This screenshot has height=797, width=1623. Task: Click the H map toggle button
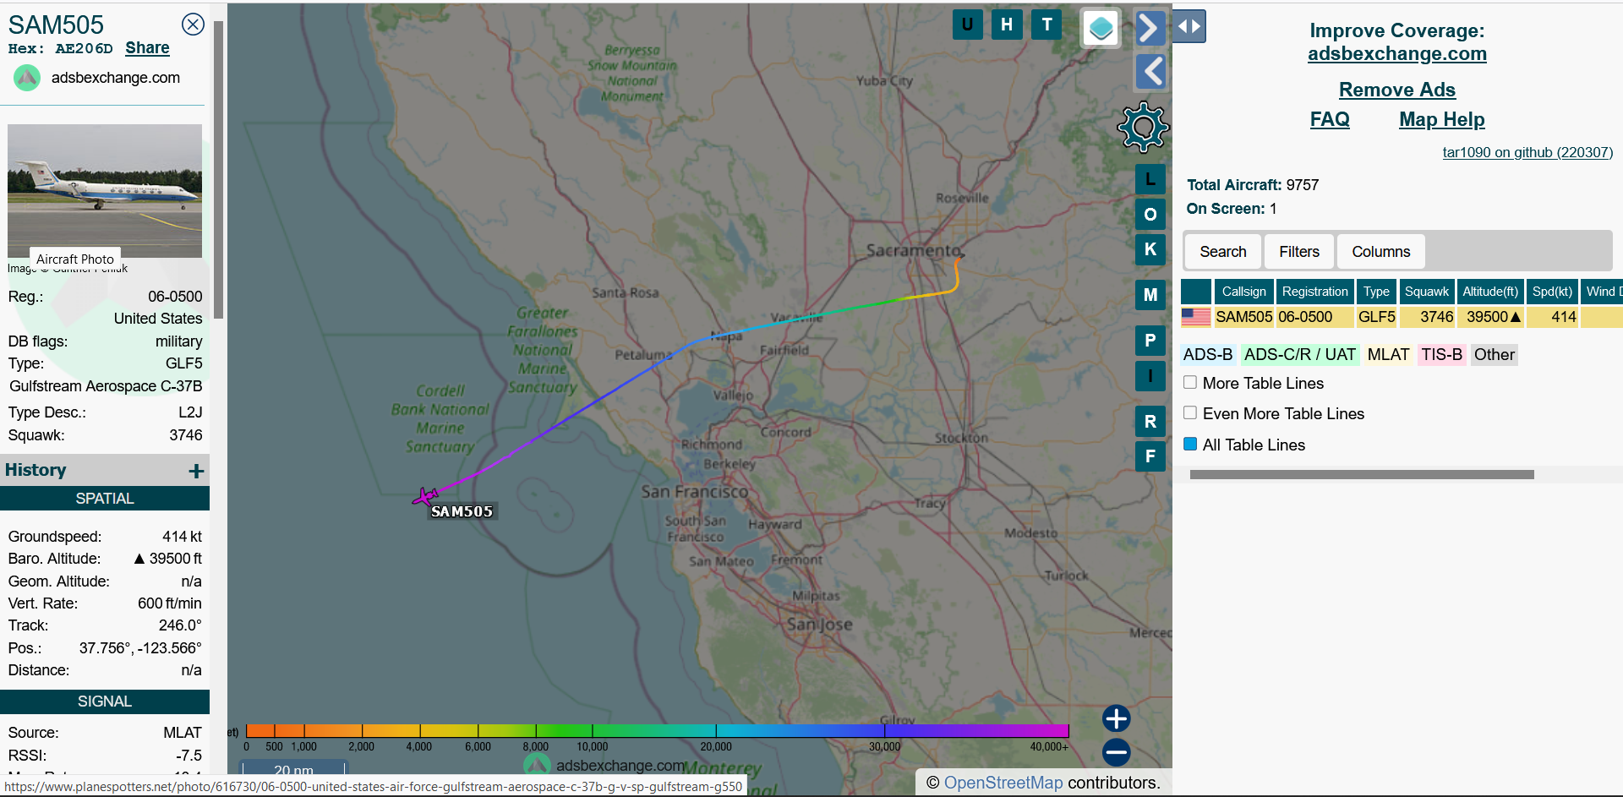click(1007, 25)
